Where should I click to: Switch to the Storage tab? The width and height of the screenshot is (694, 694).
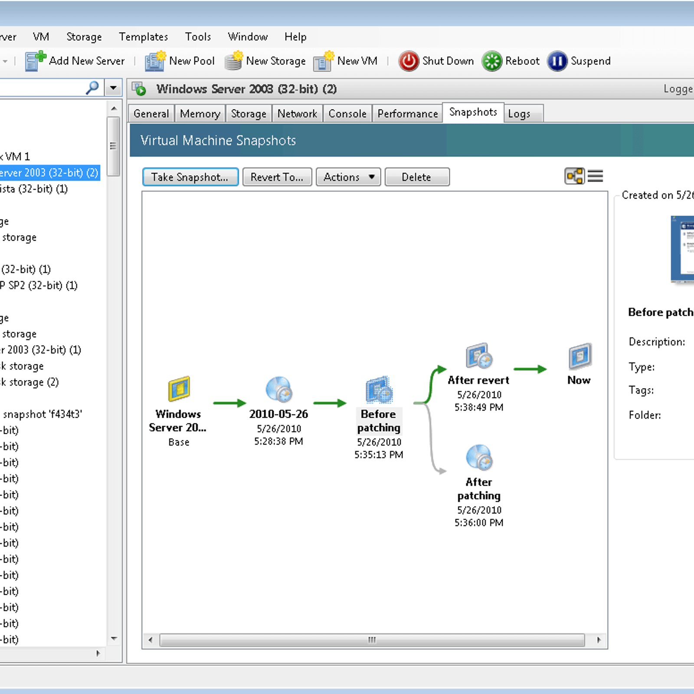click(249, 114)
